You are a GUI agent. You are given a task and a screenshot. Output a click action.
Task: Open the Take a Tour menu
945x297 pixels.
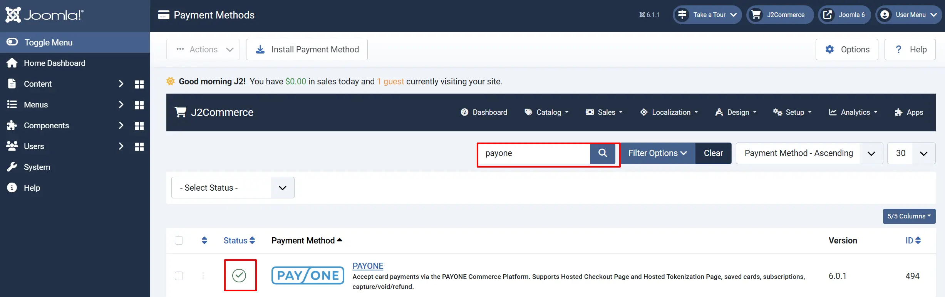[x=707, y=15]
